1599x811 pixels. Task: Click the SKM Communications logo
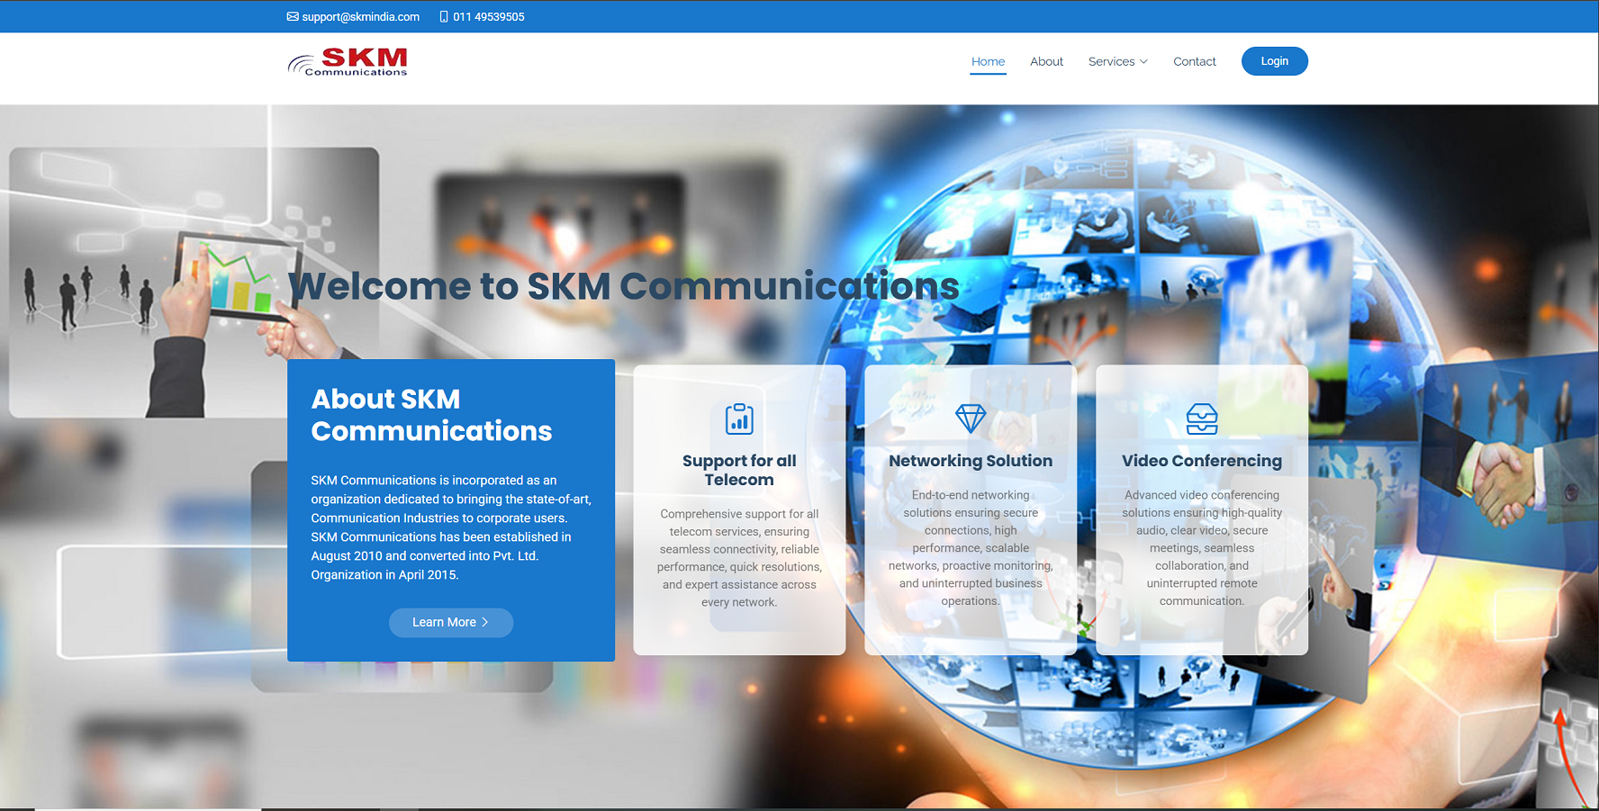tap(348, 62)
